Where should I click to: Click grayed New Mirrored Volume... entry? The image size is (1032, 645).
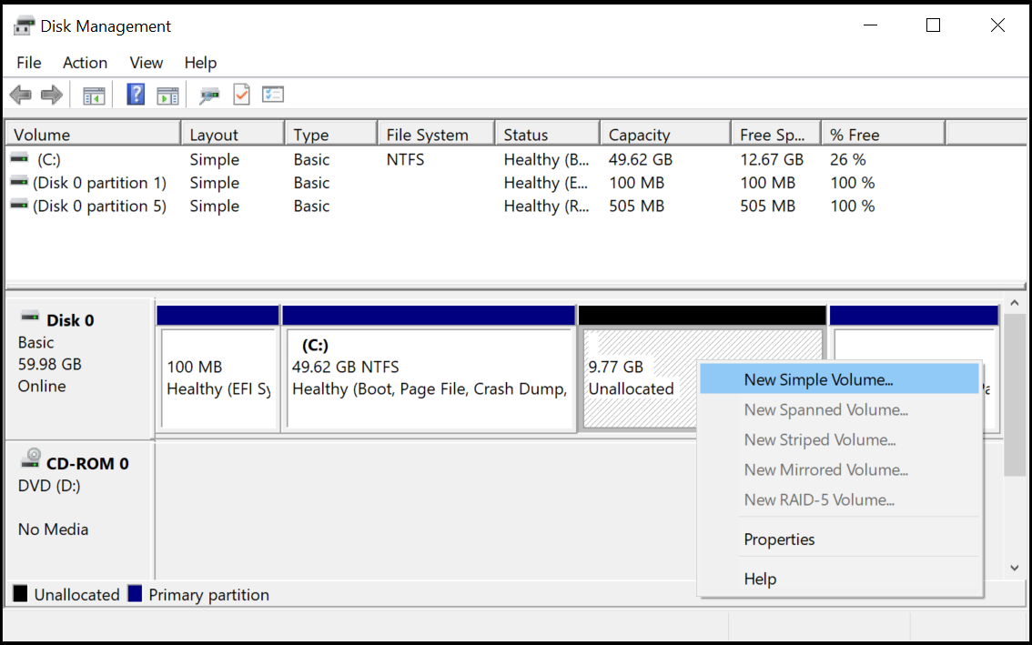point(839,469)
